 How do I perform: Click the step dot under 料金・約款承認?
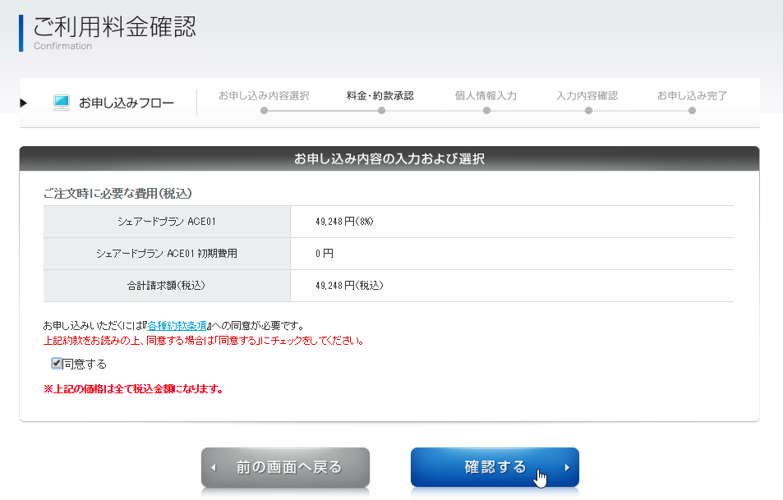click(381, 111)
